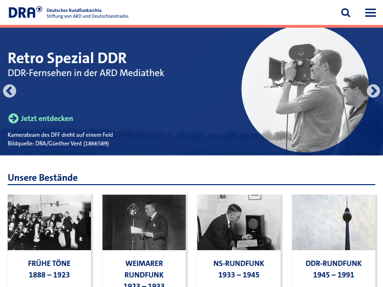The image size is (383, 287).
Task: Click the Retro Spezial DDR headline
Action: tap(67, 58)
